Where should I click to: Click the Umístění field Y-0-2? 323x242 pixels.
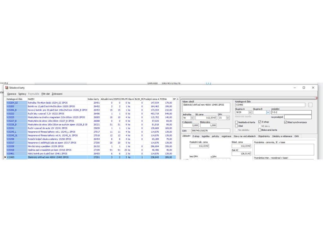(x=291, y=112)
